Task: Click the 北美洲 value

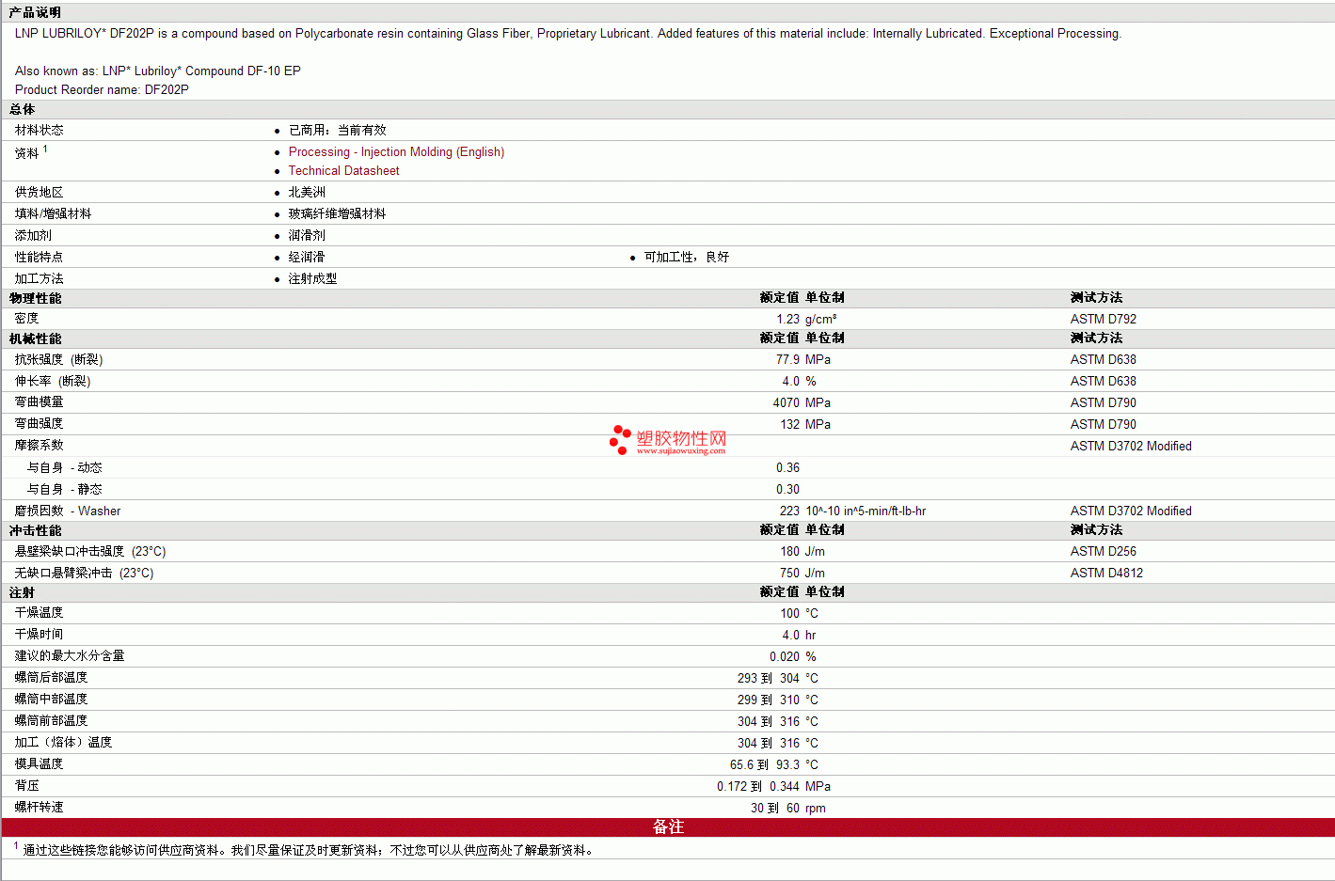Action: point(307,193)
